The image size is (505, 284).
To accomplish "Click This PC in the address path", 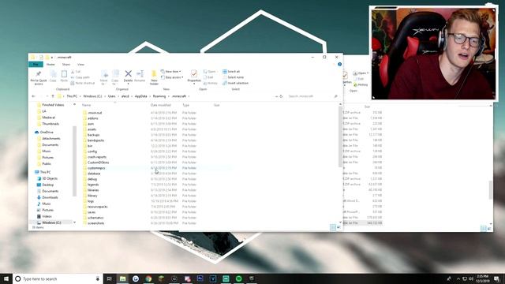I will 72,96.
